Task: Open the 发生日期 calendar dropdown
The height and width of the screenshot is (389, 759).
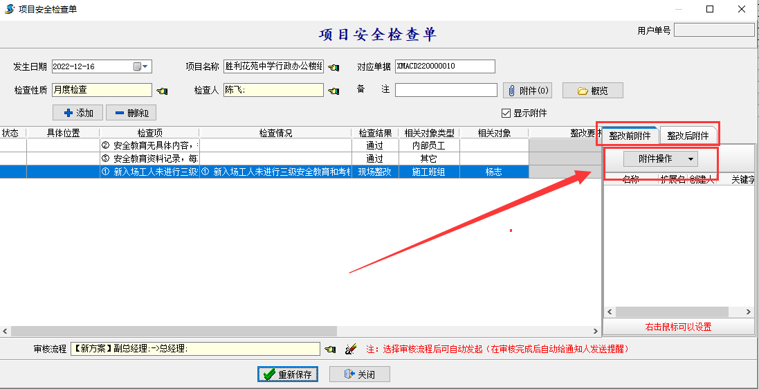Action: point(141,66)
